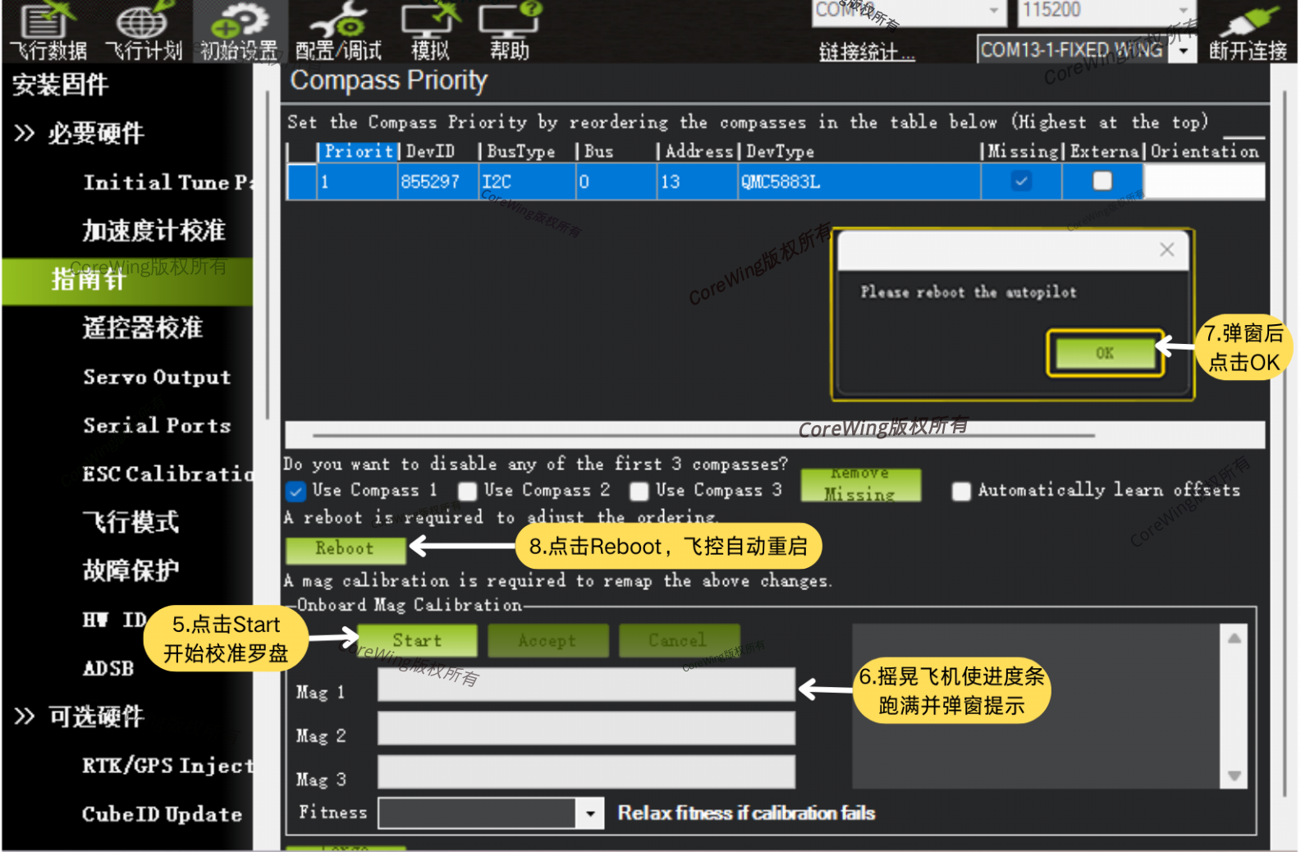Open the 模拟 simulation icon
1301x852 pixels.
430,31
